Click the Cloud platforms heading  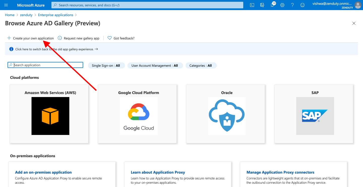pos(24,78)
